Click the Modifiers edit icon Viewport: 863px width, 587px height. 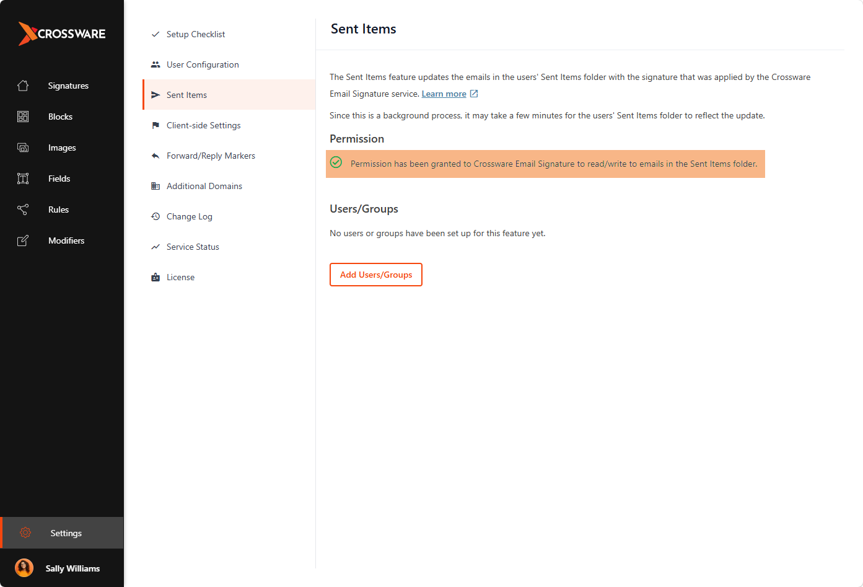(x=23, y=241)
